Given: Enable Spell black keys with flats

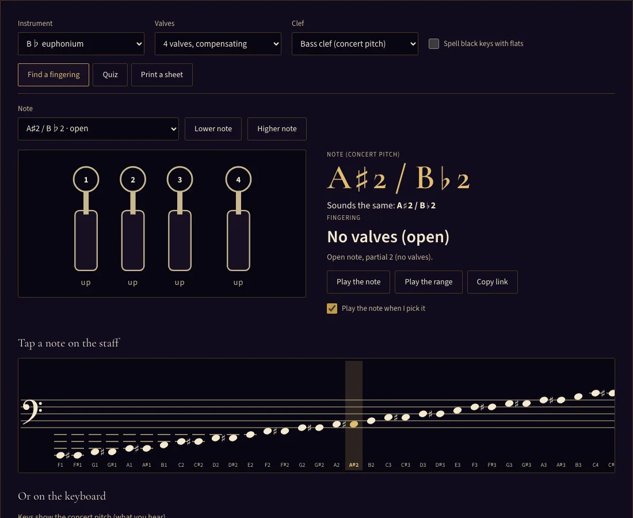Looking at the screenshot, I should pyautogui.click(x=433, y=44).
